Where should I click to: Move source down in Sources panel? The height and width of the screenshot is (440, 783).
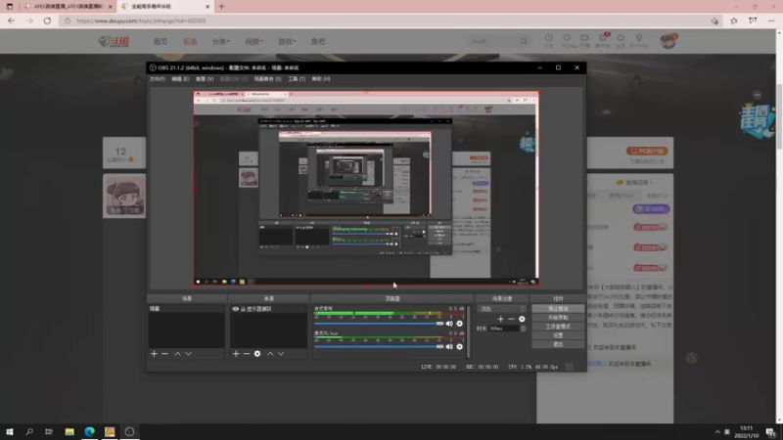(x=281, y=354)
